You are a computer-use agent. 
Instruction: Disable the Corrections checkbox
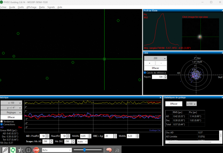(x=2, y=124)
